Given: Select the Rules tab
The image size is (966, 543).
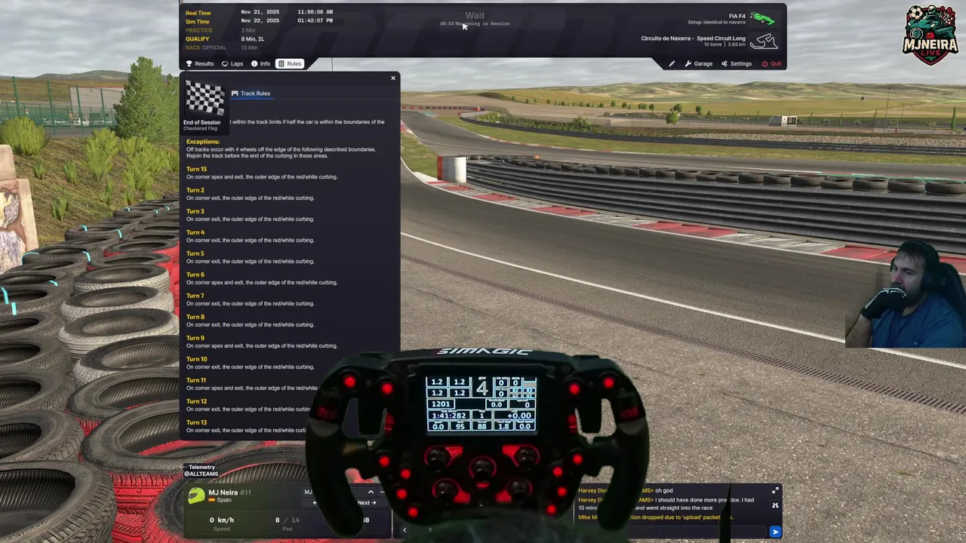Looking at the screenshot, I should 290,63.
